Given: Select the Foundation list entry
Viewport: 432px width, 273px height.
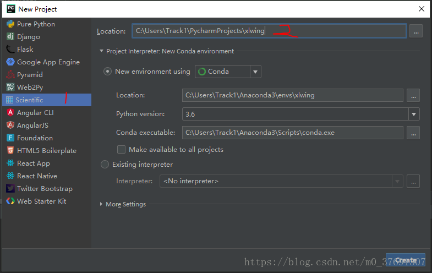Looking at the screenshot, I should click(x=47, y=138).
